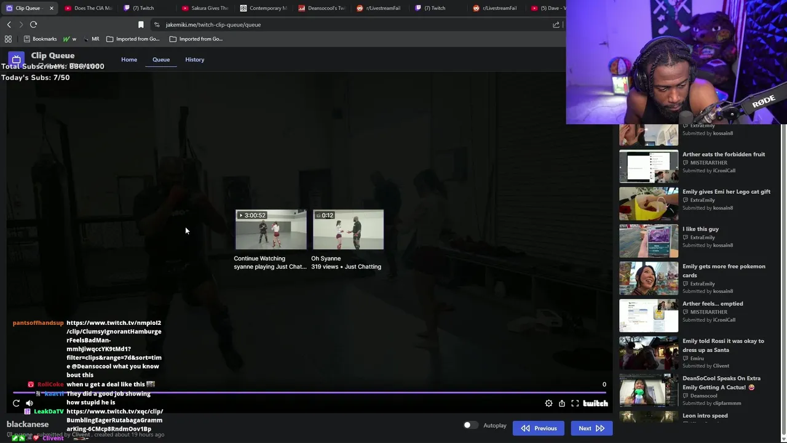The image size is (787, 443).
Task: Open thumbnail for Emily gets more free pokemon cards
Action: point(649,278)
